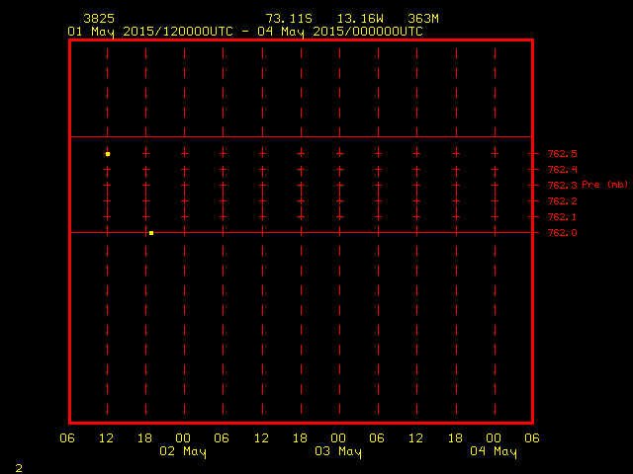Click the Pre (mb) axis title
Viewport: 633px width, 474px height.
(605, 185)
